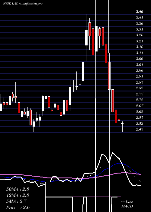Click the 3.21 price axis label

(x=140, y=41)
